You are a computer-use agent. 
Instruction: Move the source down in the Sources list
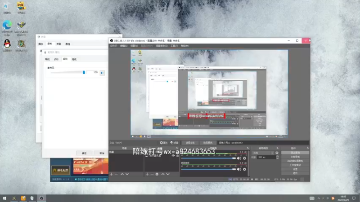(x=168, y=174)
